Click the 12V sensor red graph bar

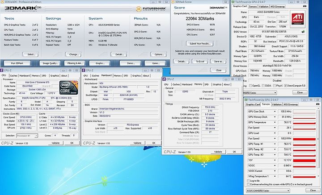305,160
